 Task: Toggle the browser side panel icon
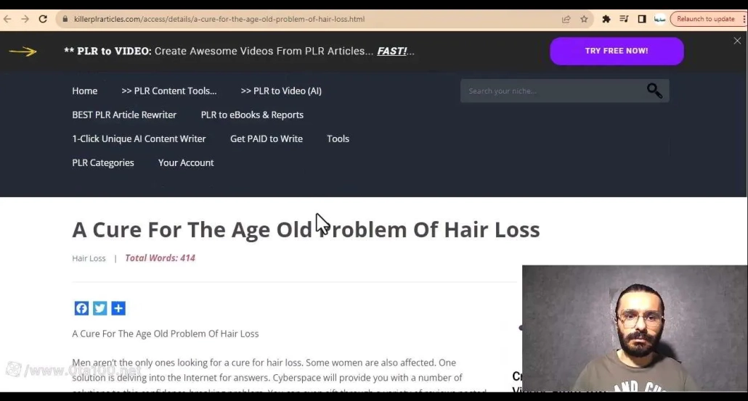[x=642, y=19]
